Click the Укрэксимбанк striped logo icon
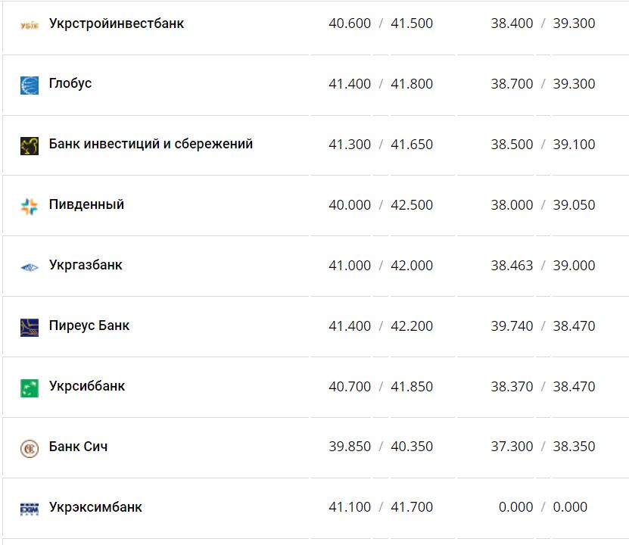The width and height of the screenshot is (629, 545). 29,507
